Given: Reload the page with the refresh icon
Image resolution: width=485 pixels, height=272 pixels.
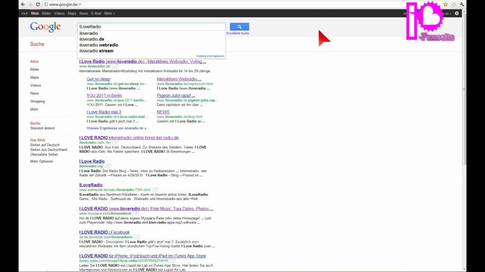Looking at the screenshot, I should click(38, 4).
